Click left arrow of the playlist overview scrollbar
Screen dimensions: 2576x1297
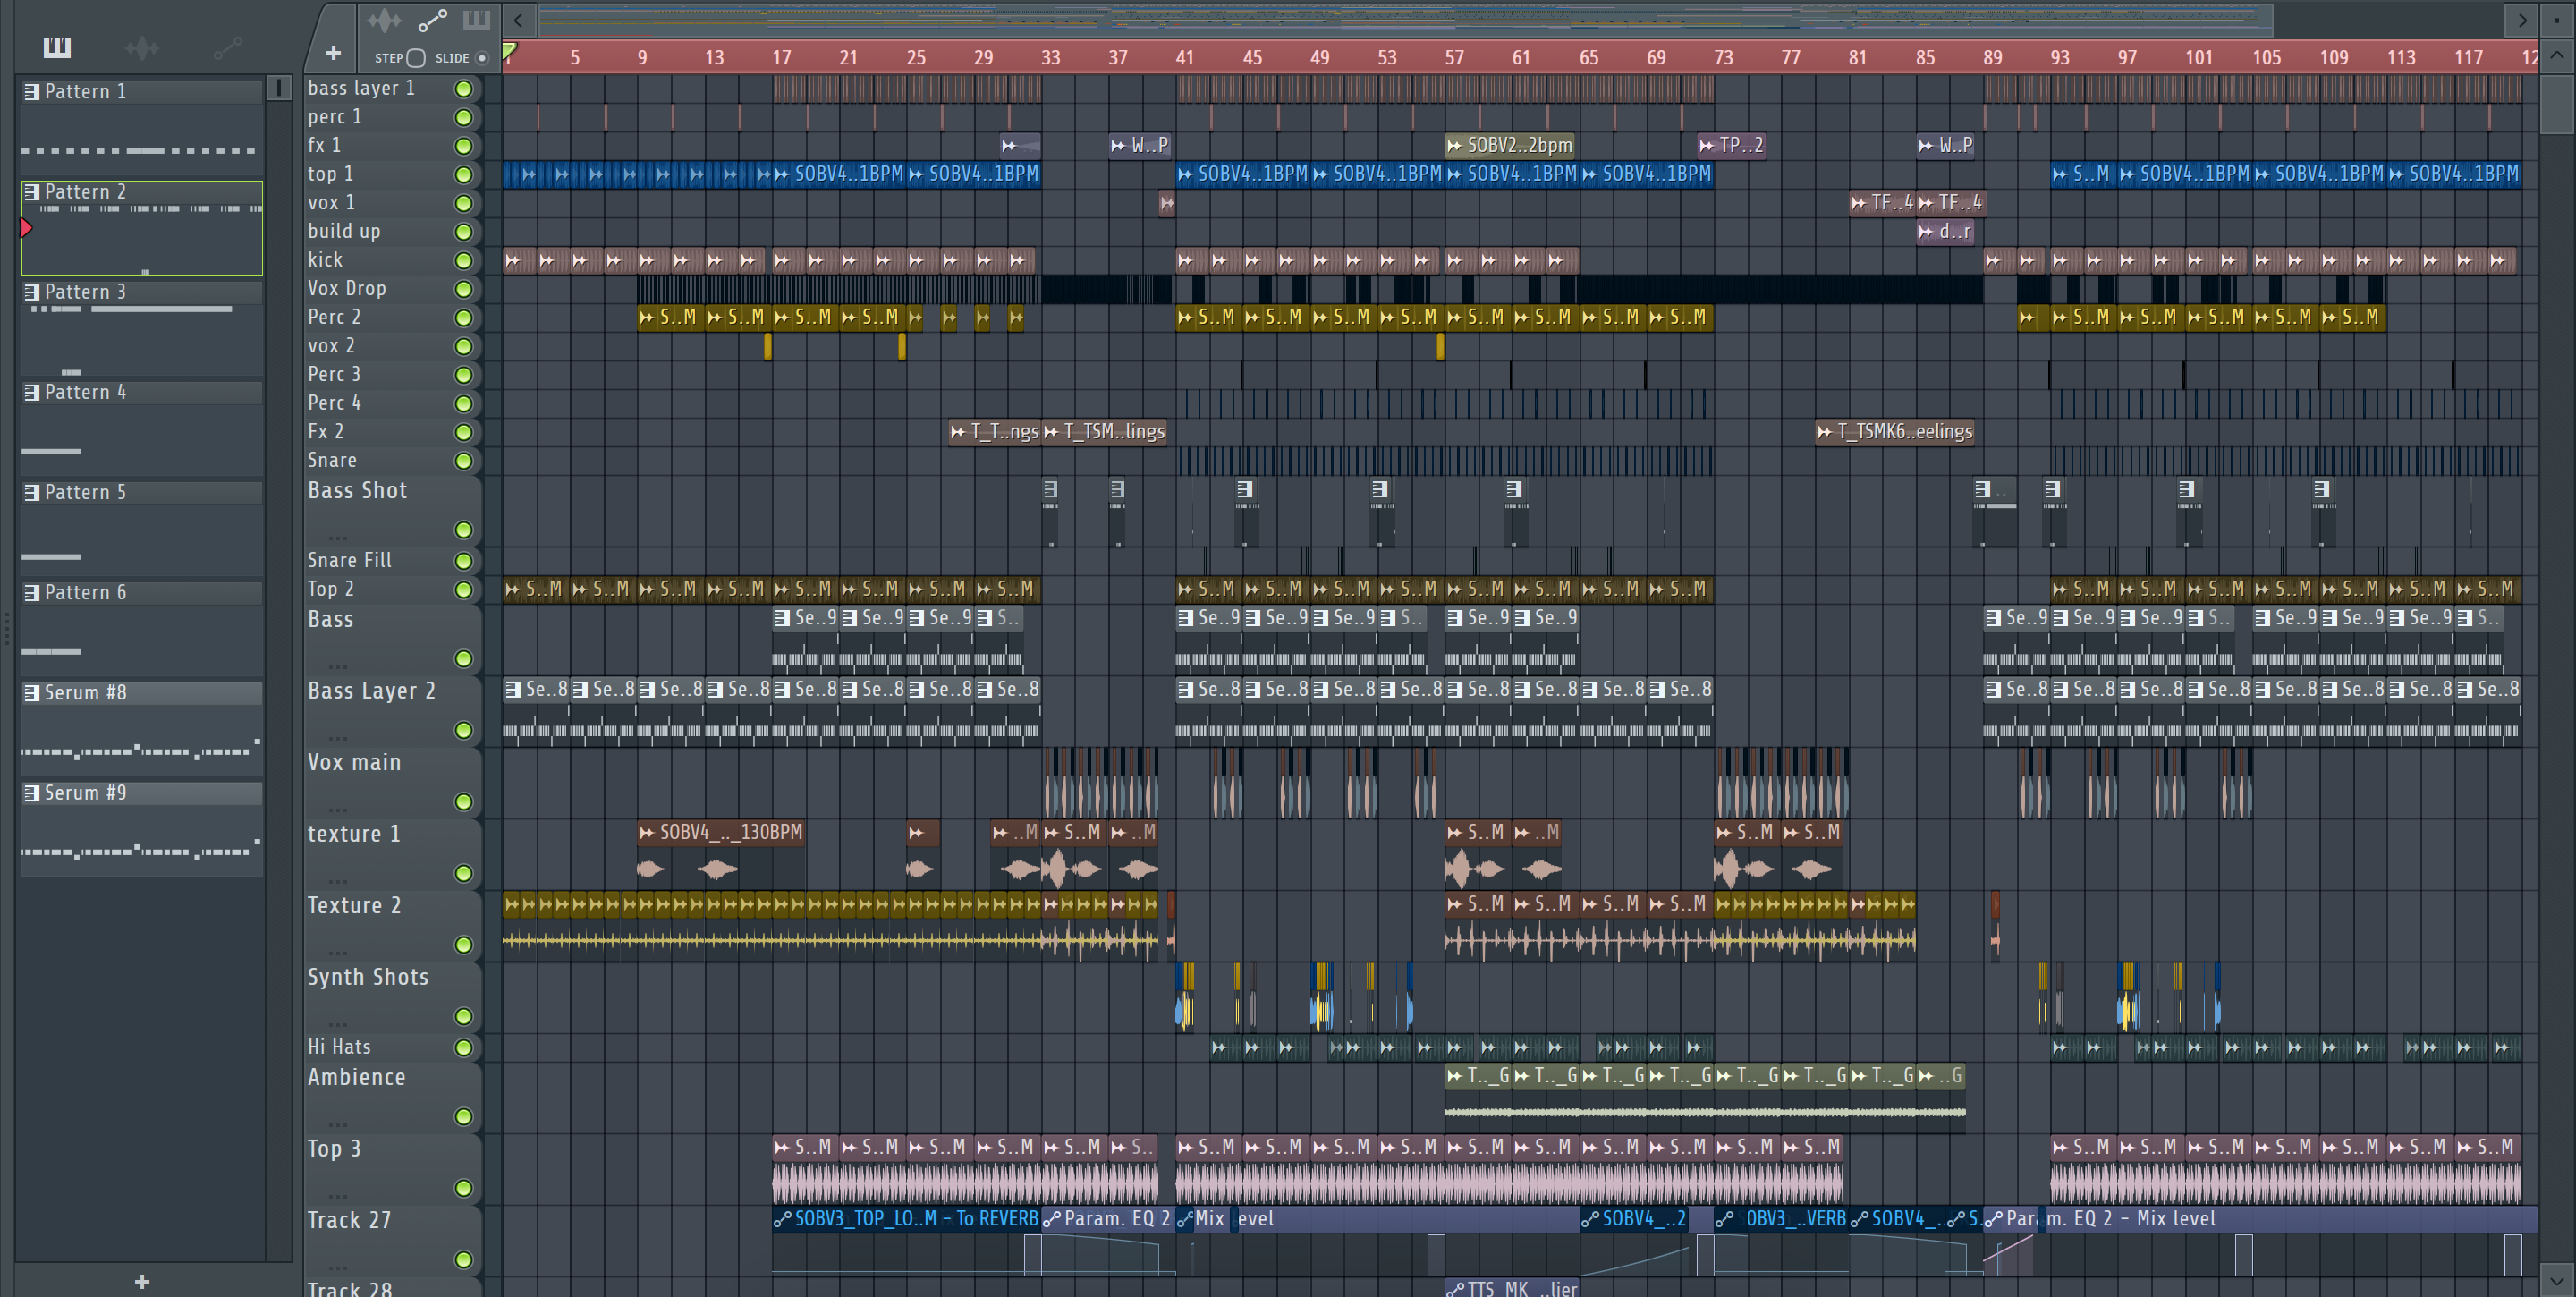[518, 20]
